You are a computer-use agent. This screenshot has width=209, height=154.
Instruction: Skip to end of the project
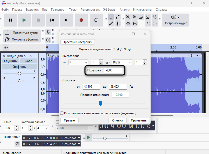(66, 20)
